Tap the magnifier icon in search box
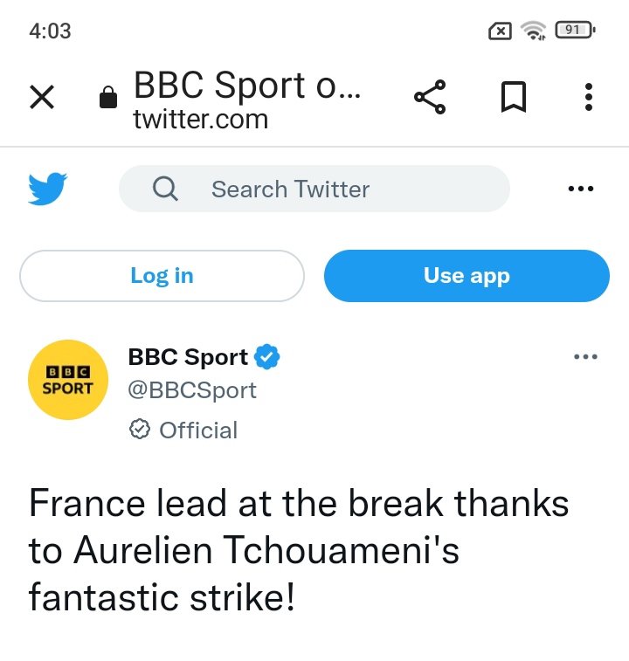 click(x=165, y=189)
